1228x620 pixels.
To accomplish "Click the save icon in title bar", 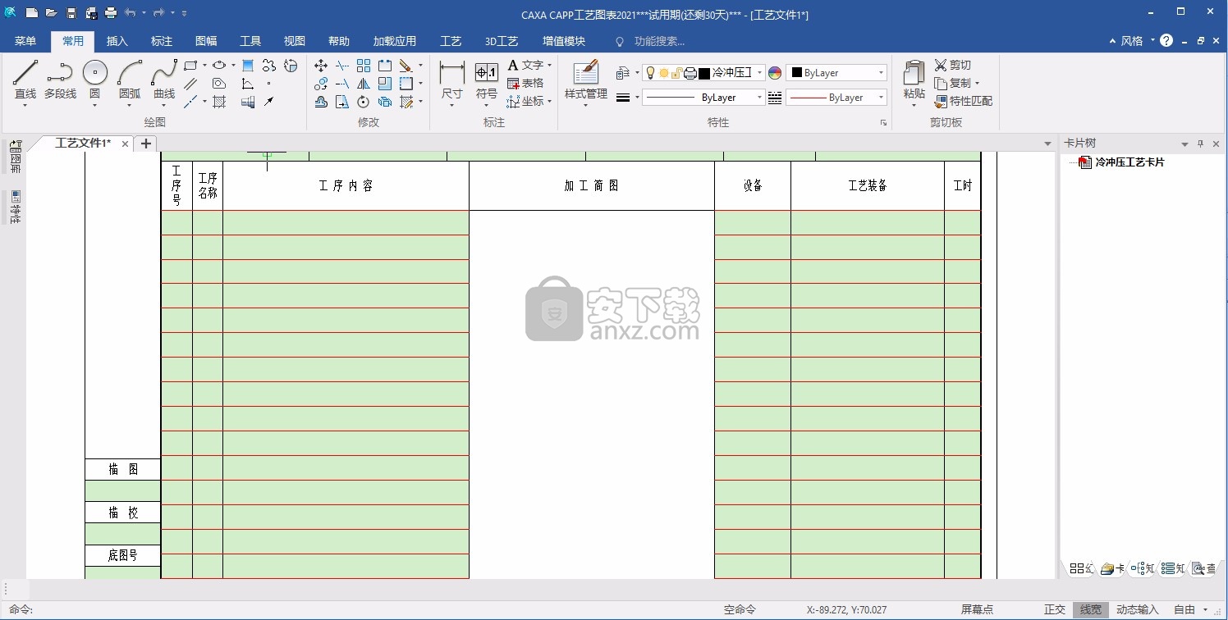I will [x=71, y=13].
